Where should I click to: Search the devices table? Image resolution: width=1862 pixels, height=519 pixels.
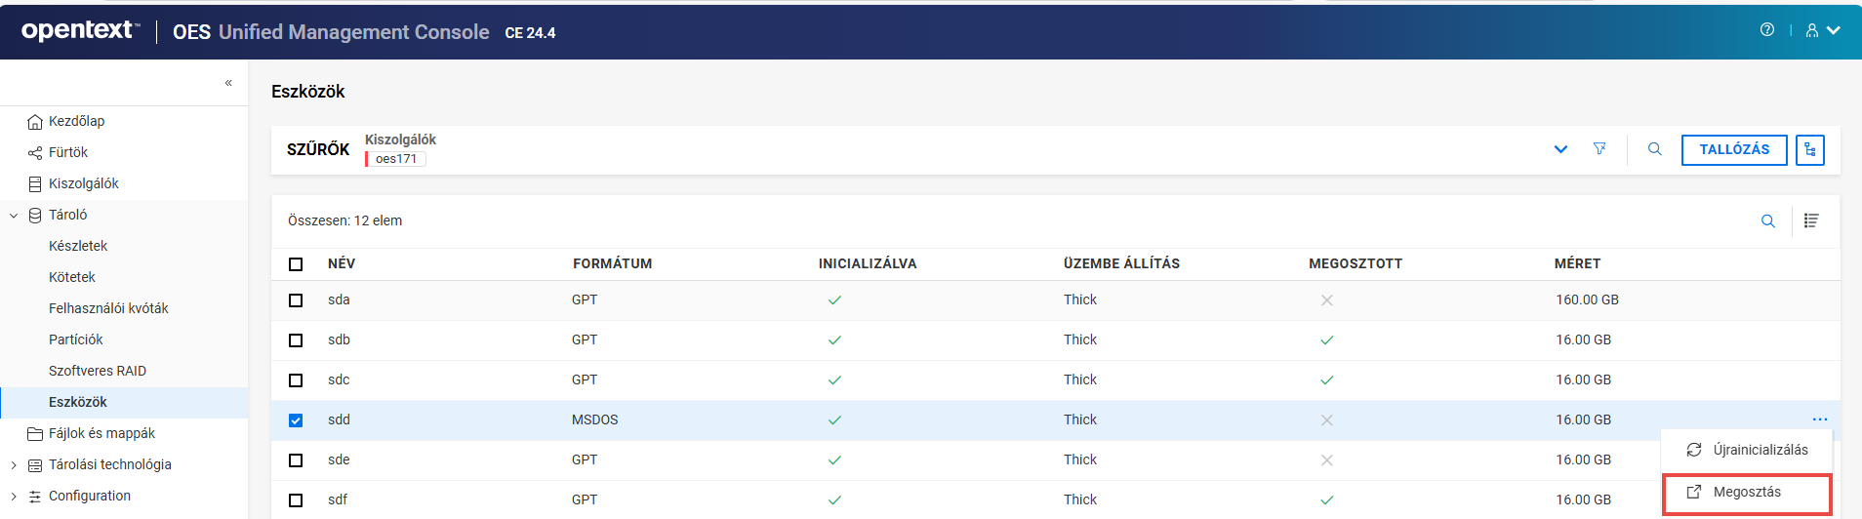pos(1767,221)
